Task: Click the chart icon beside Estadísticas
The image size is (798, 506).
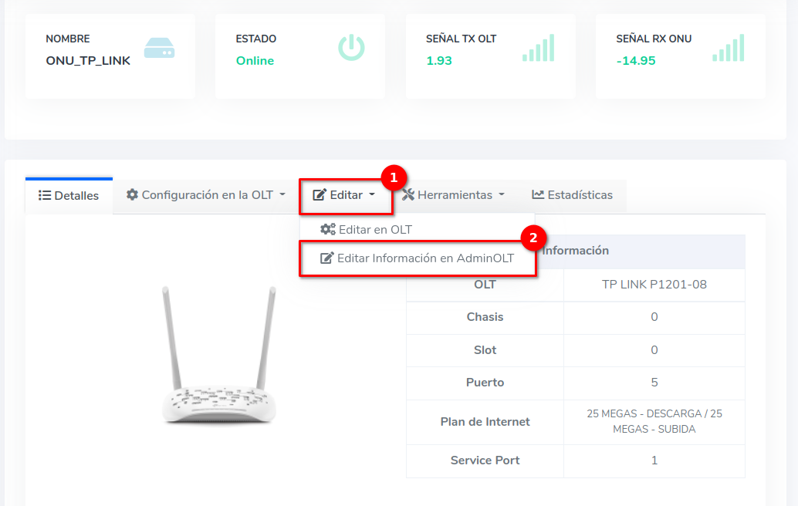Action: coord(538,195)
